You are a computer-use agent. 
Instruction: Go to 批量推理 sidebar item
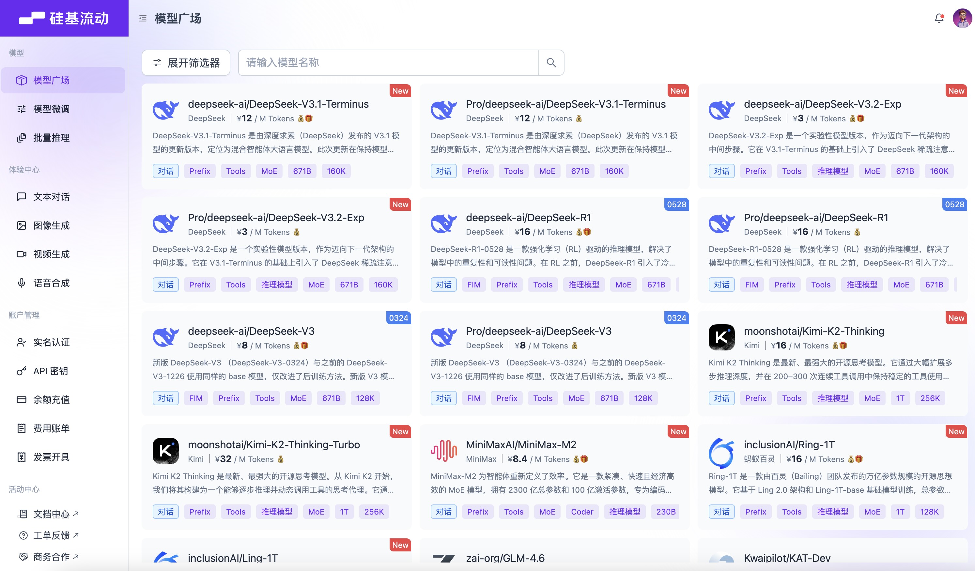pos(51,138)
